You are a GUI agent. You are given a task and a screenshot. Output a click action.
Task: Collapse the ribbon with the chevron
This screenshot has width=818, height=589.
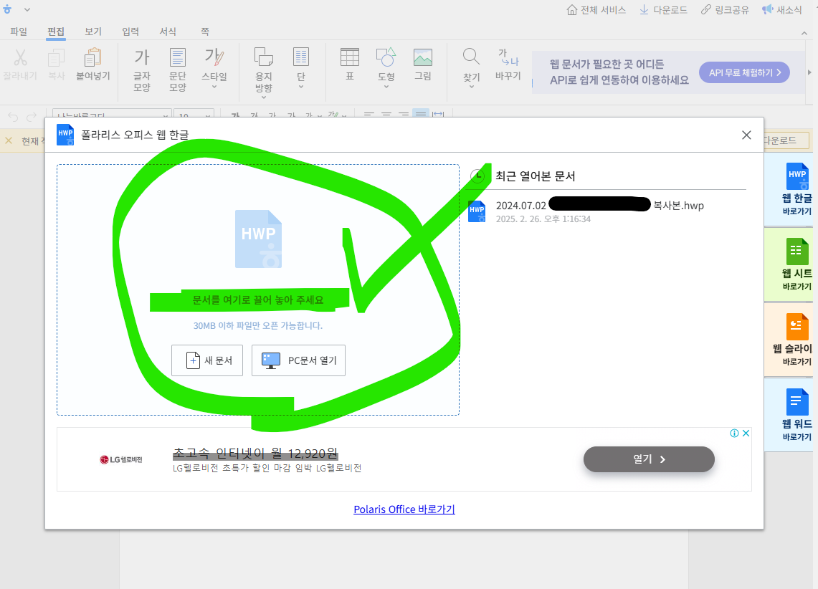(804, 34)
